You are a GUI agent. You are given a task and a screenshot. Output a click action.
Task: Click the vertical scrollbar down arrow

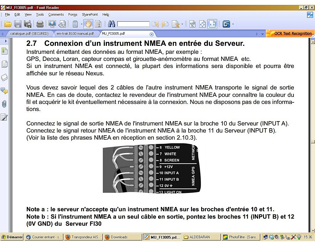[x=313, y=230]
